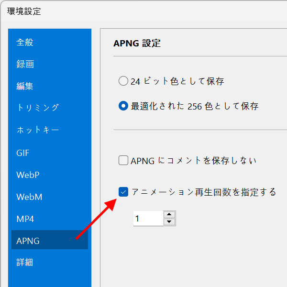Screen dimensions: 287x287
Task: Go to the ホットキー settings page
Action: point(50,130)
